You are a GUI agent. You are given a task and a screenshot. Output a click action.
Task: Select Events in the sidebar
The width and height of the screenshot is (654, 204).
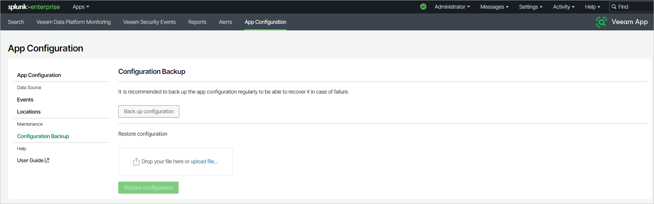click(25, 100)
